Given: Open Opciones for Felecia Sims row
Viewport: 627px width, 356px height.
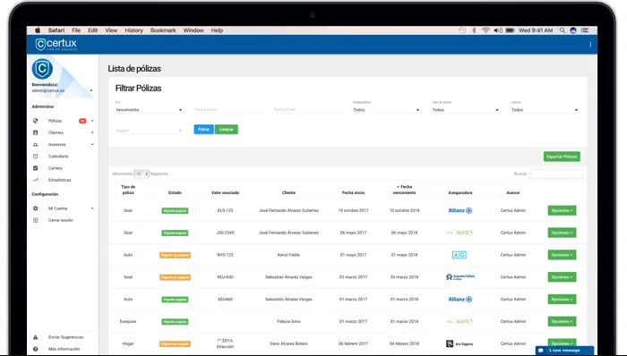Looking at the screenshot, I should tap(562, 321).
